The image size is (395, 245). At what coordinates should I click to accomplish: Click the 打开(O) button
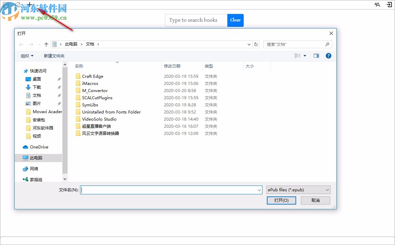[281, 200]
